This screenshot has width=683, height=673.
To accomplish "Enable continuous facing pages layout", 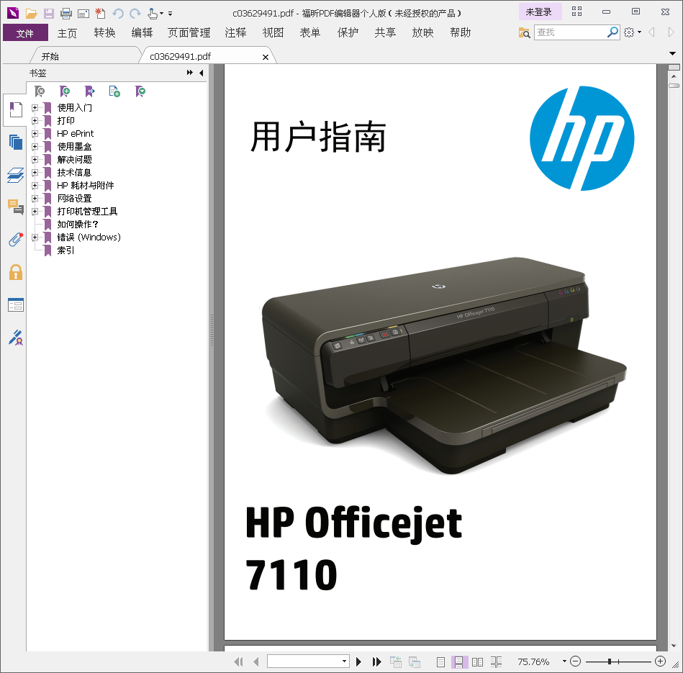I will click(496, 662).
